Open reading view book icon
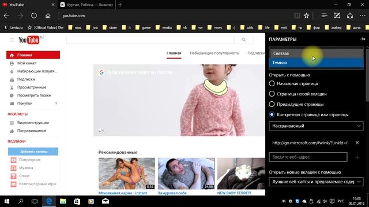 [x=297, y=16]
